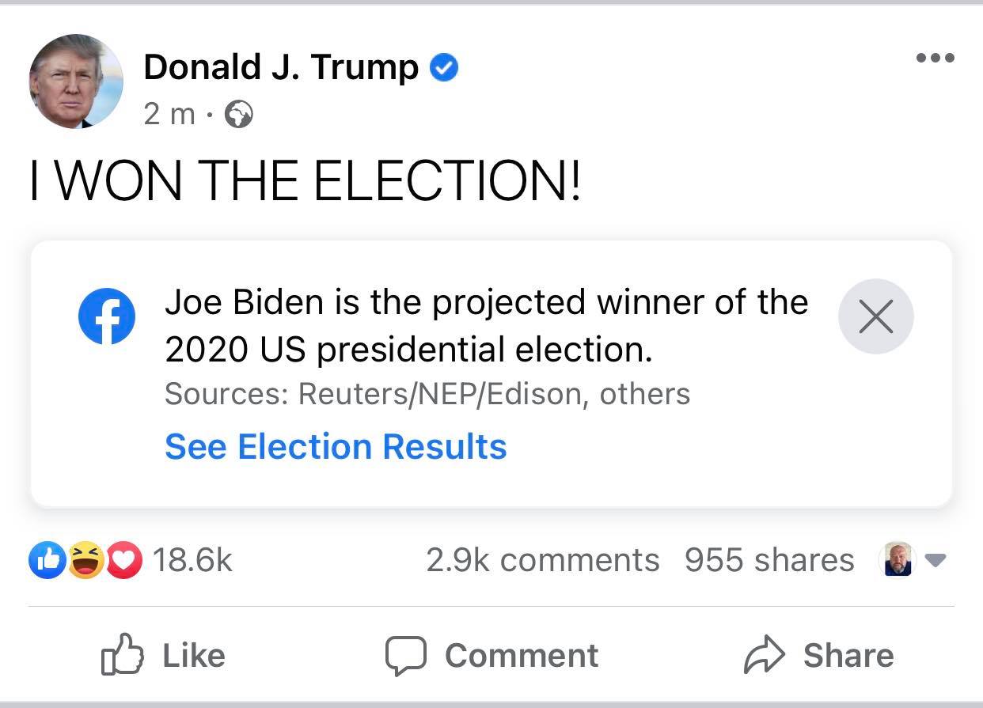View the 955 shares list
Viewport: 983px width, 708px height.
[x=769, y=560]
